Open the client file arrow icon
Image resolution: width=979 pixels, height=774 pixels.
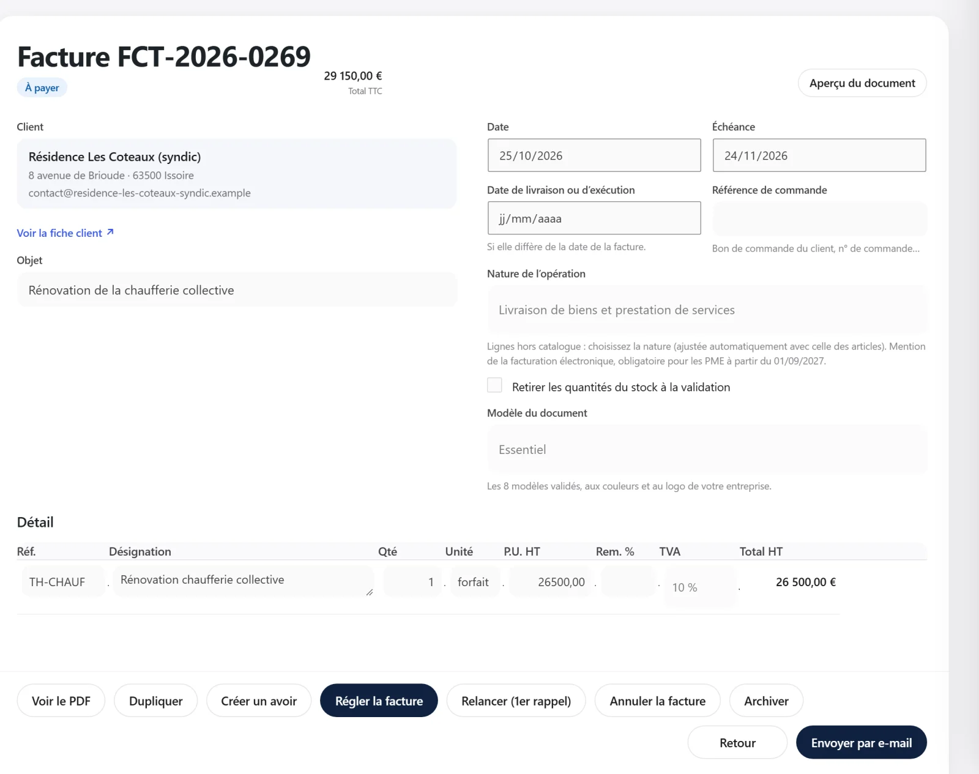pyautogui.click(x=110, y=233)
